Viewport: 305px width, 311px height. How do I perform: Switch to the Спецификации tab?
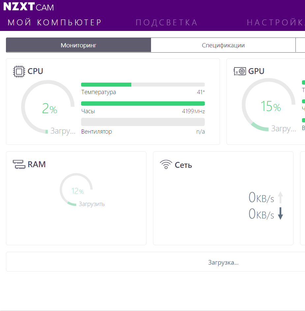[223, 45]
